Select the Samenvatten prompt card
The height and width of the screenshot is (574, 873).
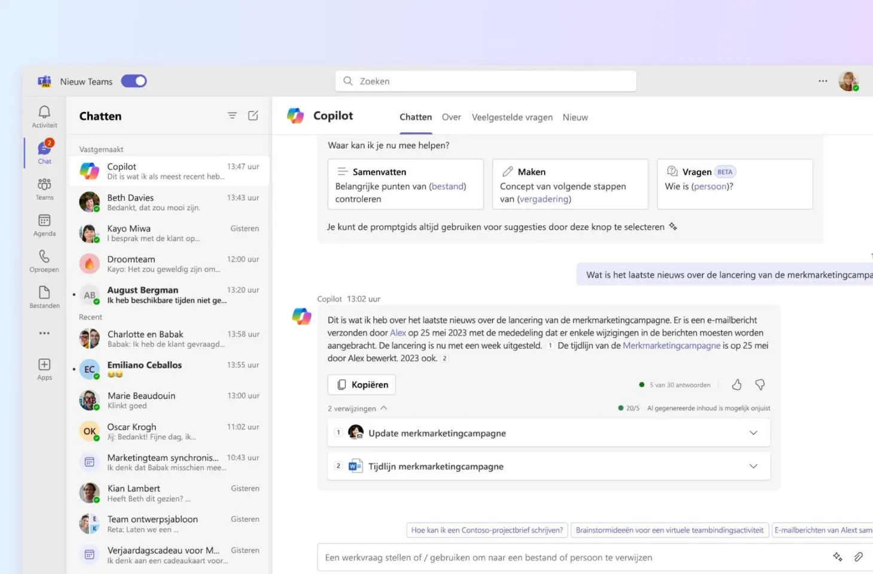[x=405, y=184]
